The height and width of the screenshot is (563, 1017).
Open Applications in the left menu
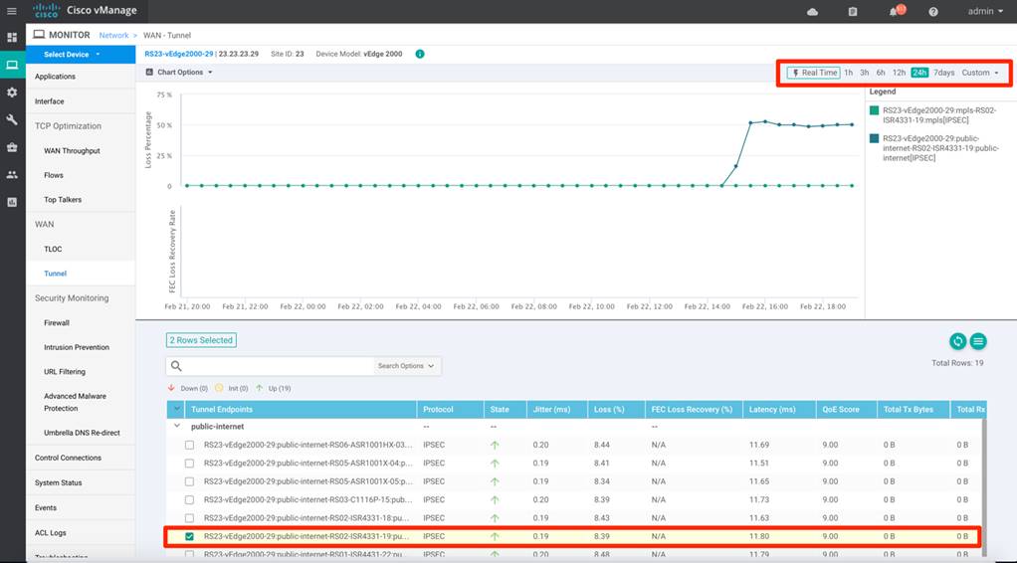(55, 77)
